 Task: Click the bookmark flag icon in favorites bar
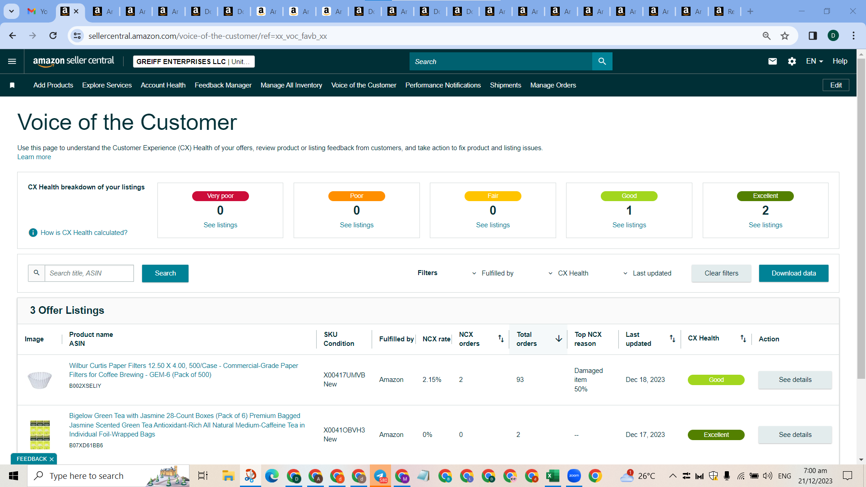tap(12, 85)
